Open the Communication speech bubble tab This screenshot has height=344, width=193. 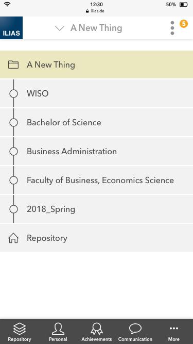point(135,332)
